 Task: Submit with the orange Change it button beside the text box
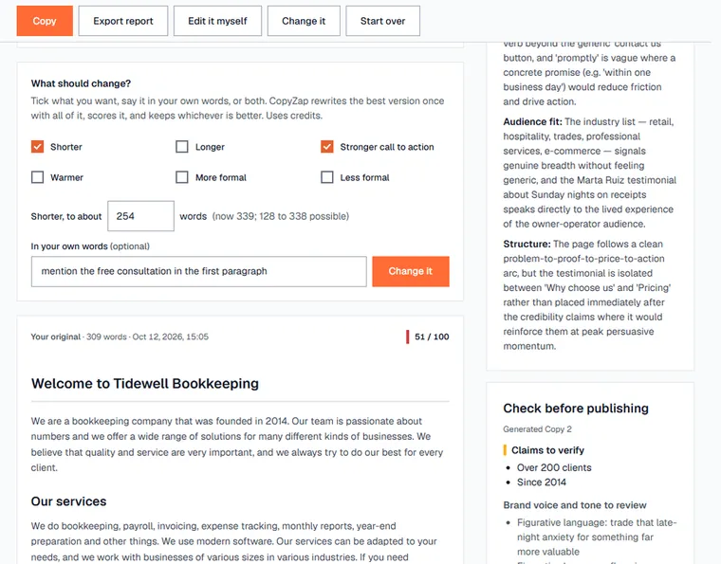[x=411, y=271]
